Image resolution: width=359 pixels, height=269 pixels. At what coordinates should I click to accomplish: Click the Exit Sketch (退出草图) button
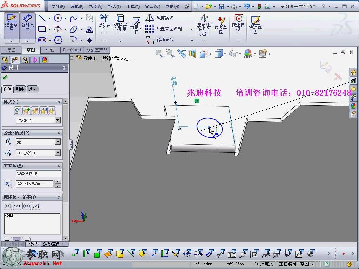[x=12, y=25]
